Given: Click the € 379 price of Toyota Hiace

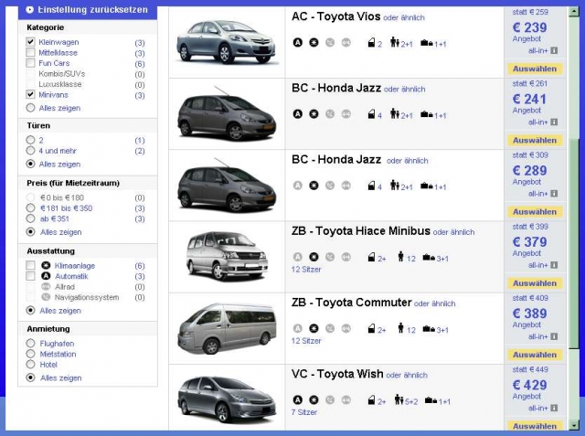Looking at the screenshot, I should coord(530,241).
